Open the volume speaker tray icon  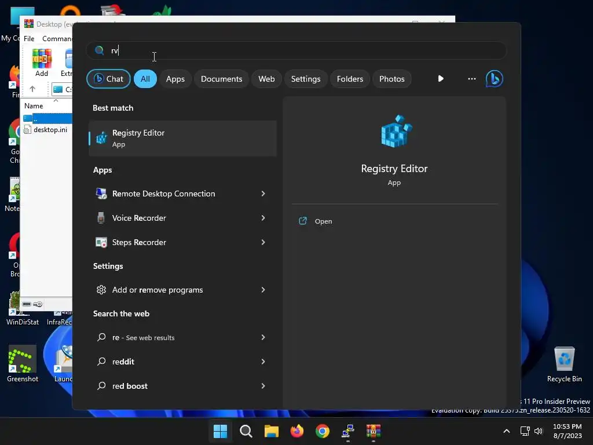pos(539,431)
